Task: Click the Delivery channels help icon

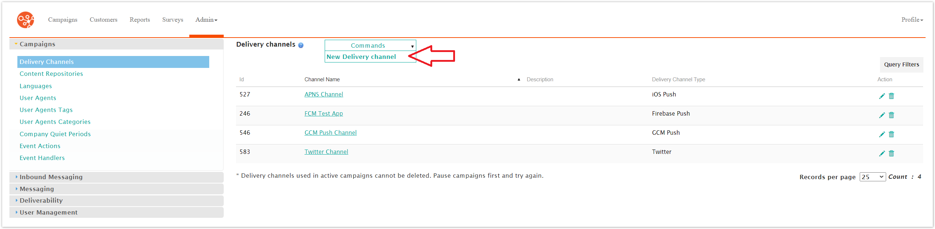Action: click(x=300, y=45)
